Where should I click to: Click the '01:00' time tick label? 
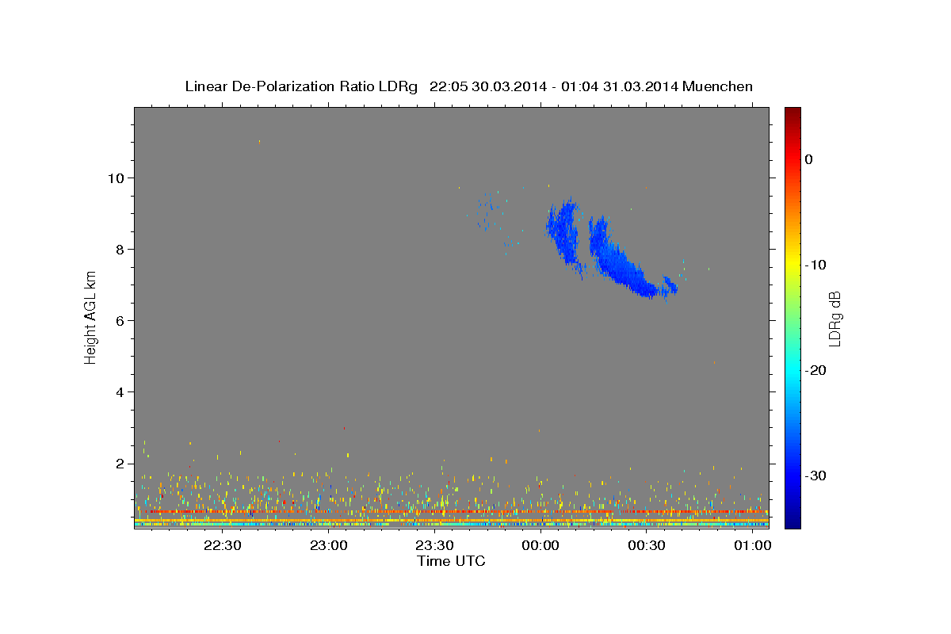click(752, 545)
